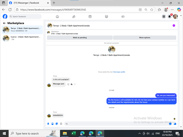Click Mark as pending button
The width and height of the screenshot is (183, 137).
click(80, 38)
